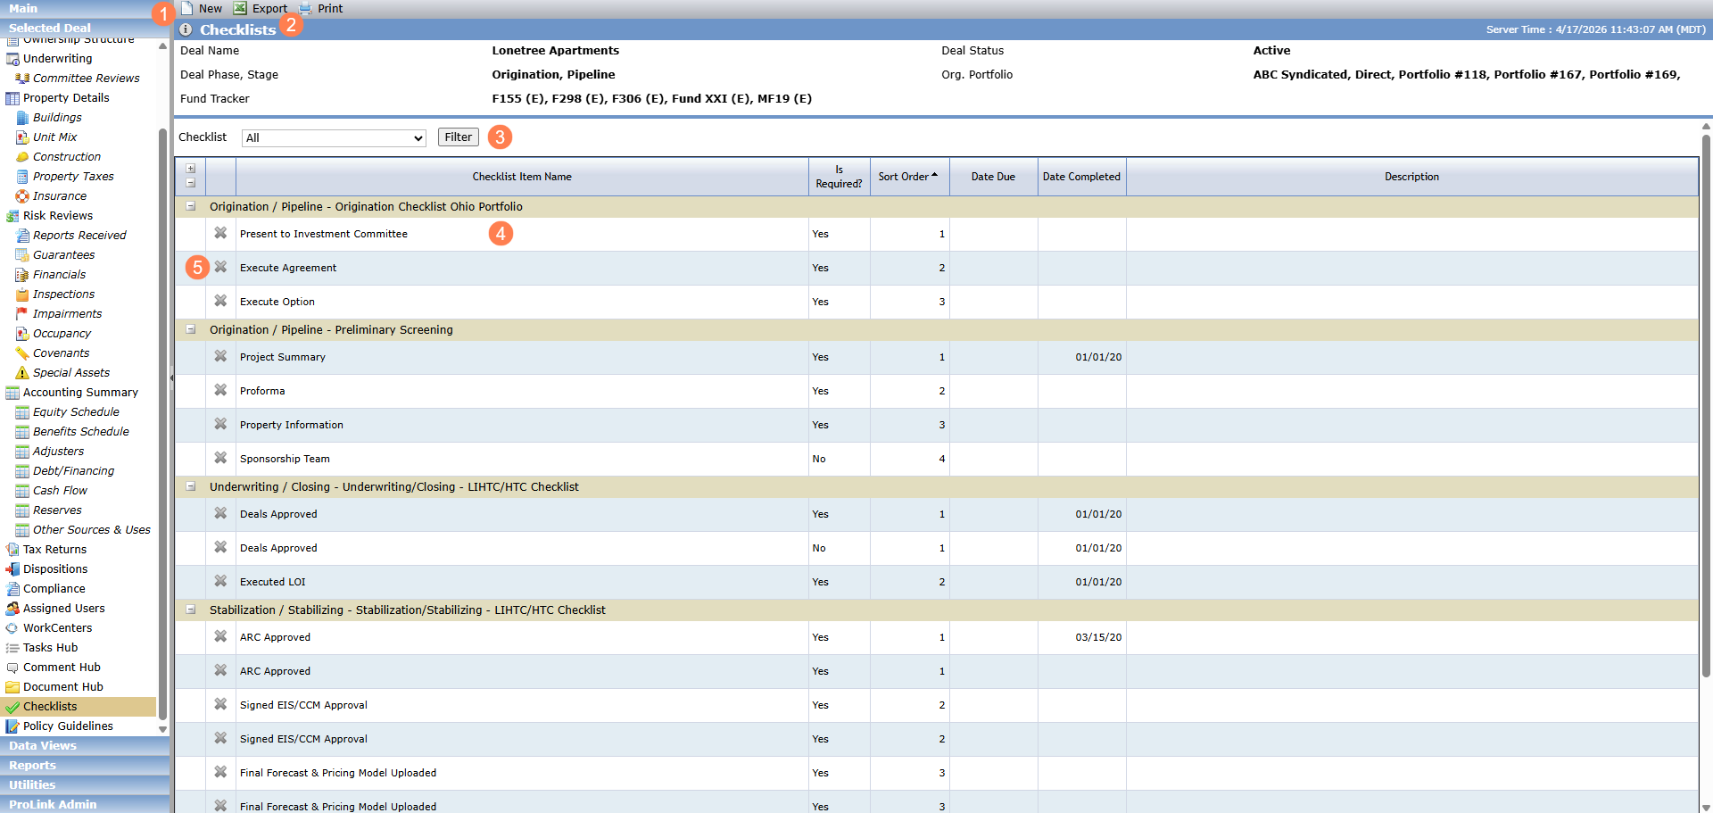Open Other Sources & Uses in sidebar

point(92,530)
